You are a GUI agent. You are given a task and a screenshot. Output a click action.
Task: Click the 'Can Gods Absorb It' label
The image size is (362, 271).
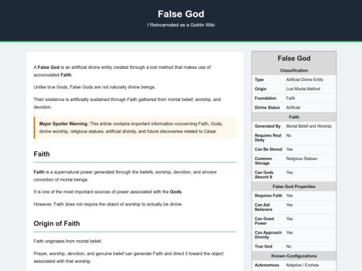pyautogui.click(x=264, y=175)
